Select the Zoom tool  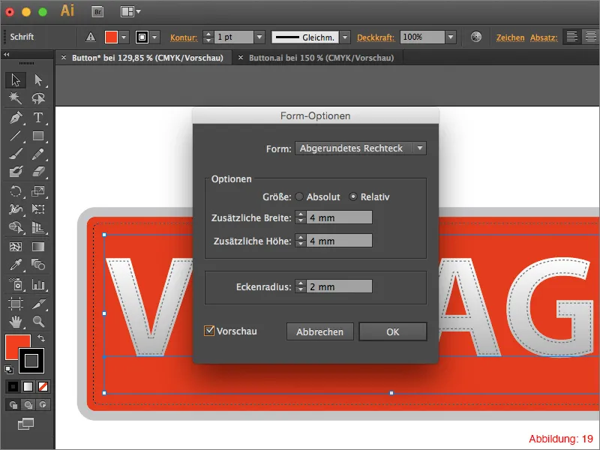(38, 322)
